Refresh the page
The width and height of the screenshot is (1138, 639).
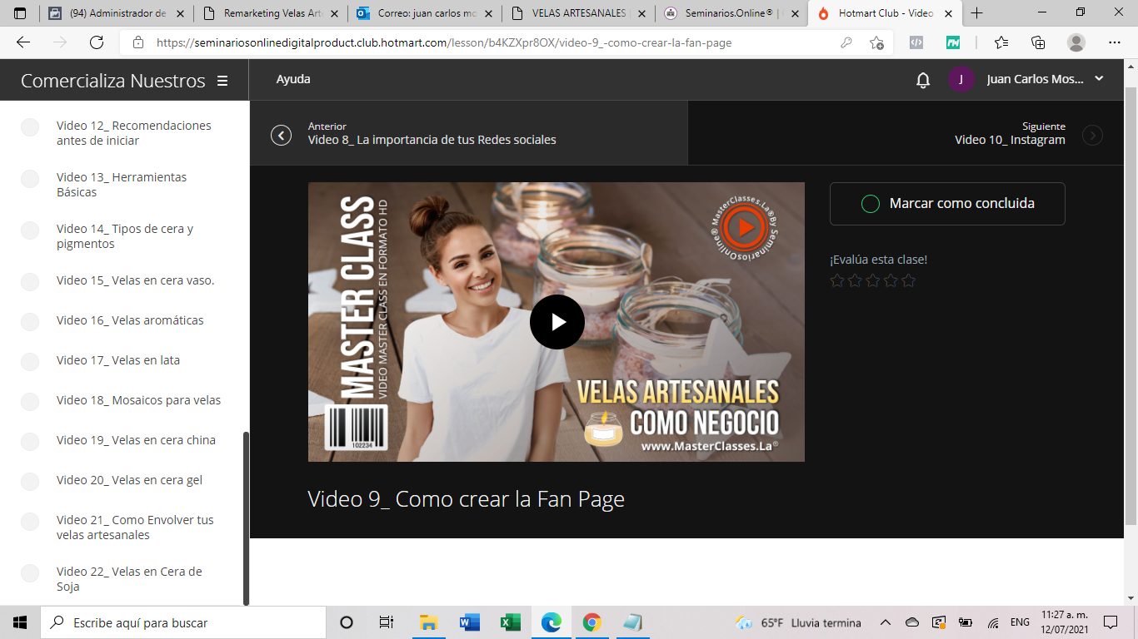pyautogui.click(x=97, y=42)
